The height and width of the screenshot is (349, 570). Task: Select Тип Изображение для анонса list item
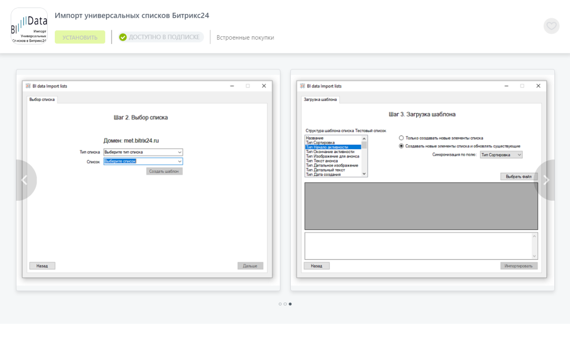(333, 156)
